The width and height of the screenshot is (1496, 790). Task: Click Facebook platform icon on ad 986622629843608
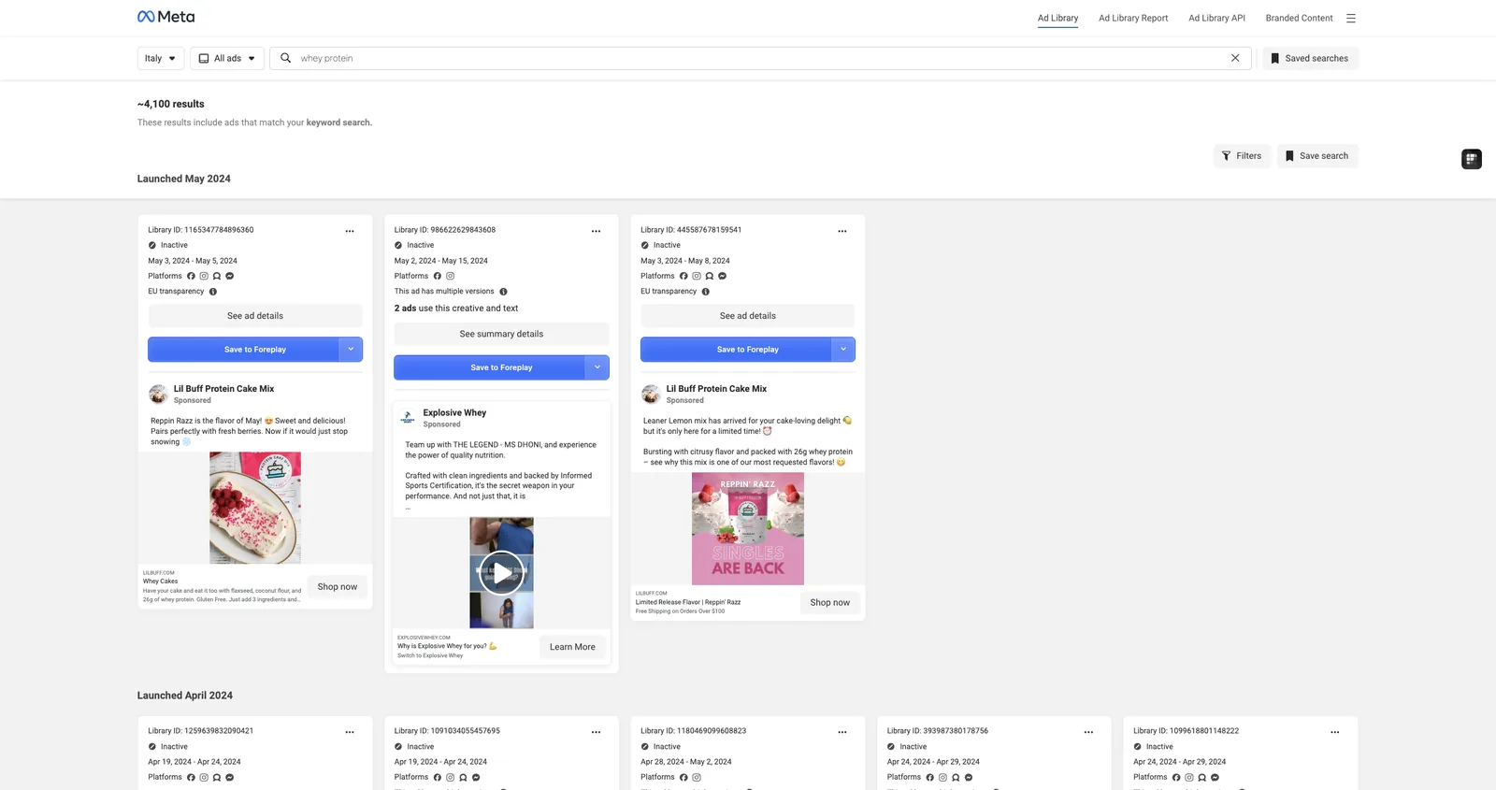click(x=438, y=276)
